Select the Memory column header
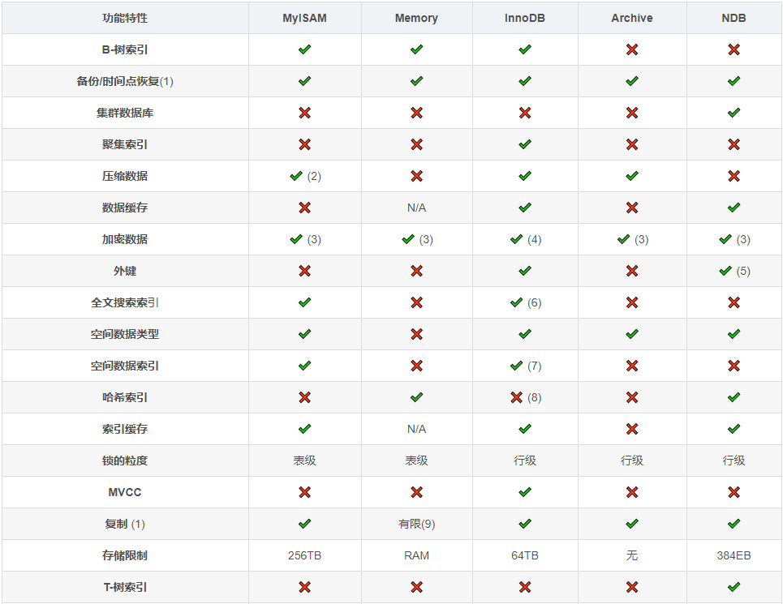 tap(416, 18)
